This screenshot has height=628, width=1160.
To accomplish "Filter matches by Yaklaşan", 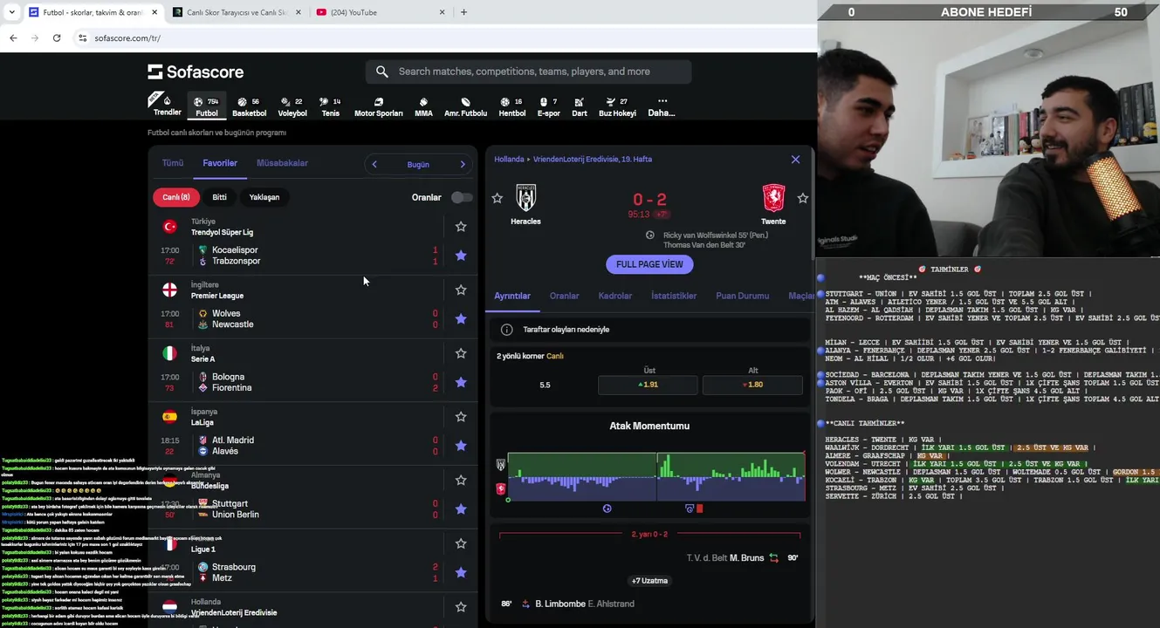I will [264, 197].
